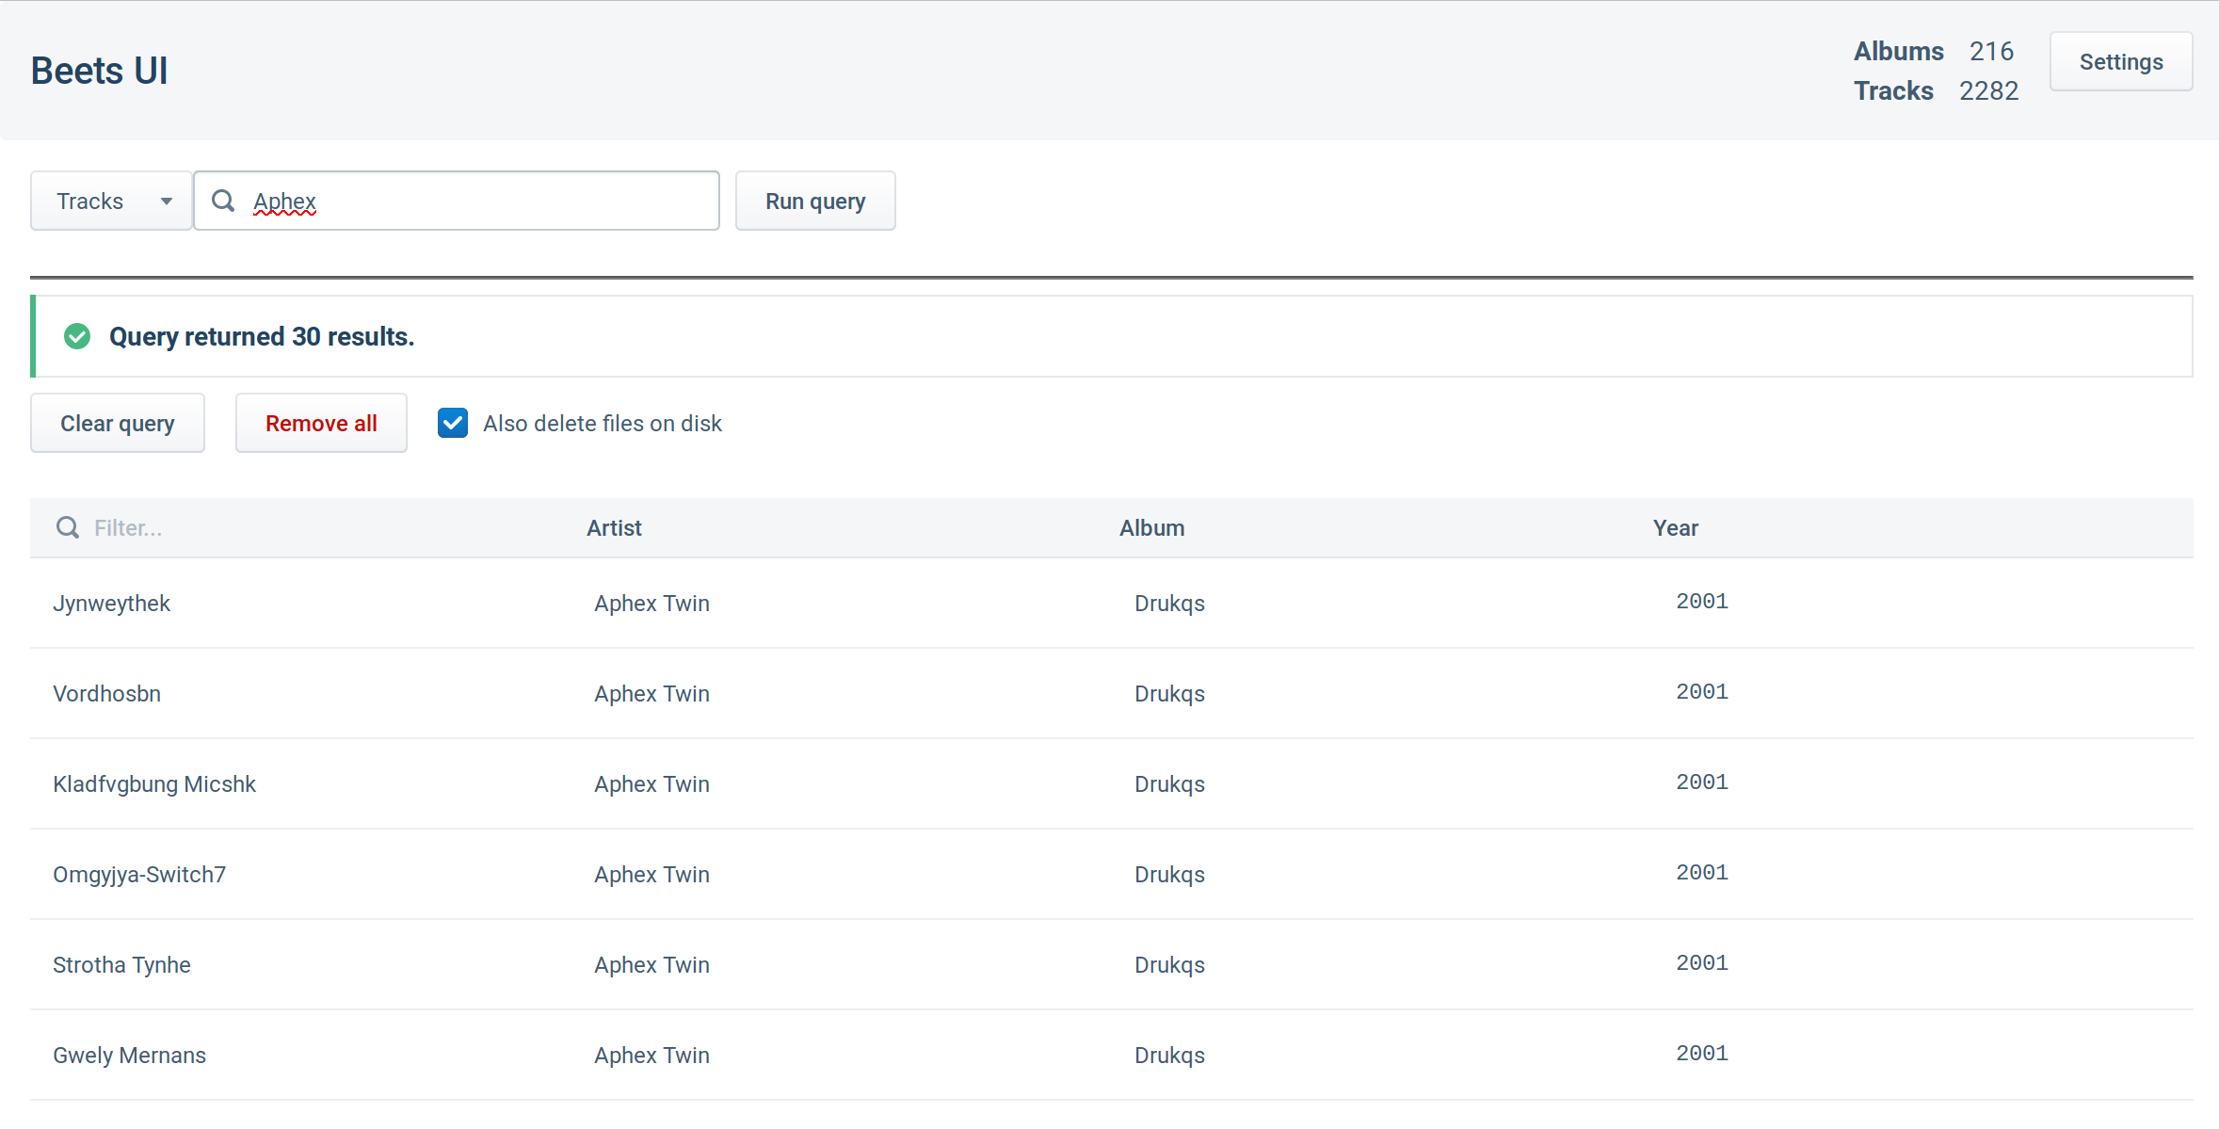Click the Beets UI title
The height and width of the screenshot is (1129, 2219).
(100, 71)
